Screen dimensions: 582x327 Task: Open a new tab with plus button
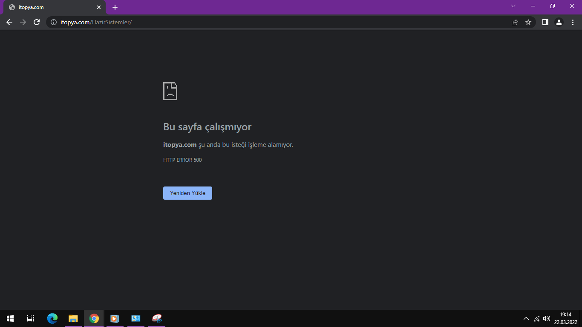tap(115, 7)
